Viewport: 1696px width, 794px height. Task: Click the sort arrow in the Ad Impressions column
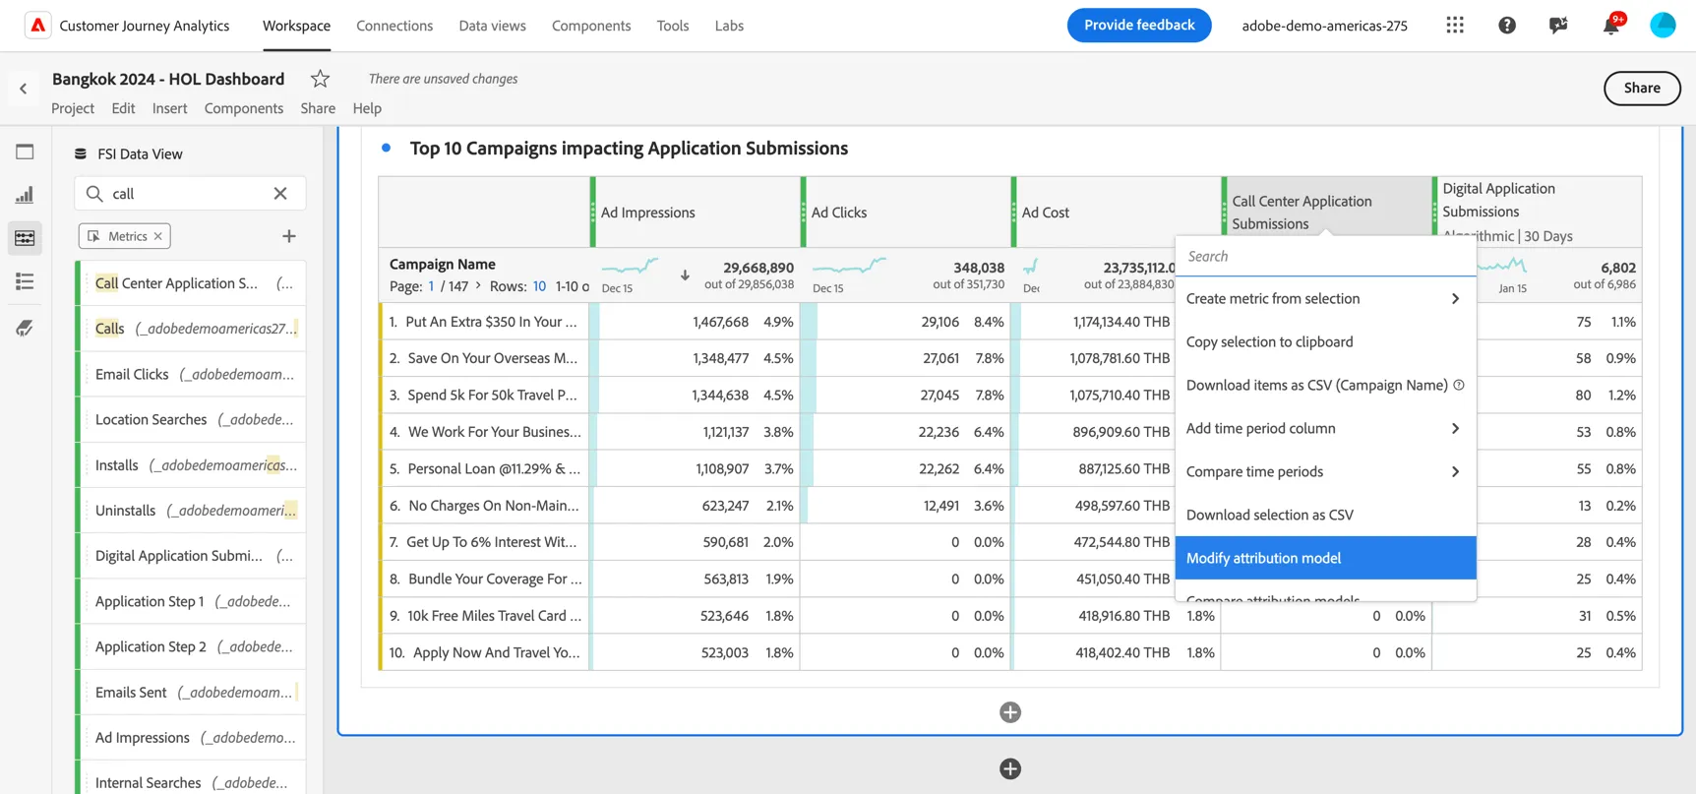(x=685, y=275)
